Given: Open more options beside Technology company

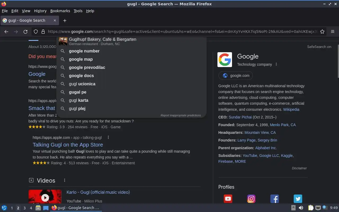Looking at the screenshot, I should click(x=276, y=64).
